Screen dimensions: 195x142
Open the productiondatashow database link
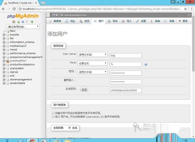pyautogui.click(x=22, y=65)
